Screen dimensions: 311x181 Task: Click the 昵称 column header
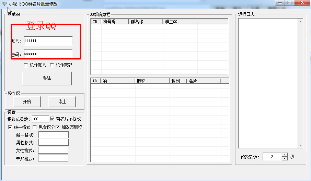coord(152,81)
